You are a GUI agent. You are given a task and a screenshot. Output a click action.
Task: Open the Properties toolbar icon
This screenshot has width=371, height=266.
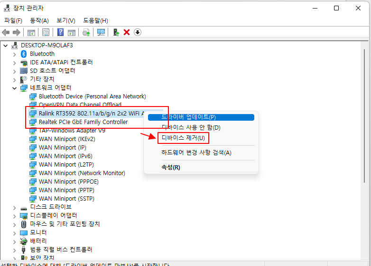tap(46, 32)
